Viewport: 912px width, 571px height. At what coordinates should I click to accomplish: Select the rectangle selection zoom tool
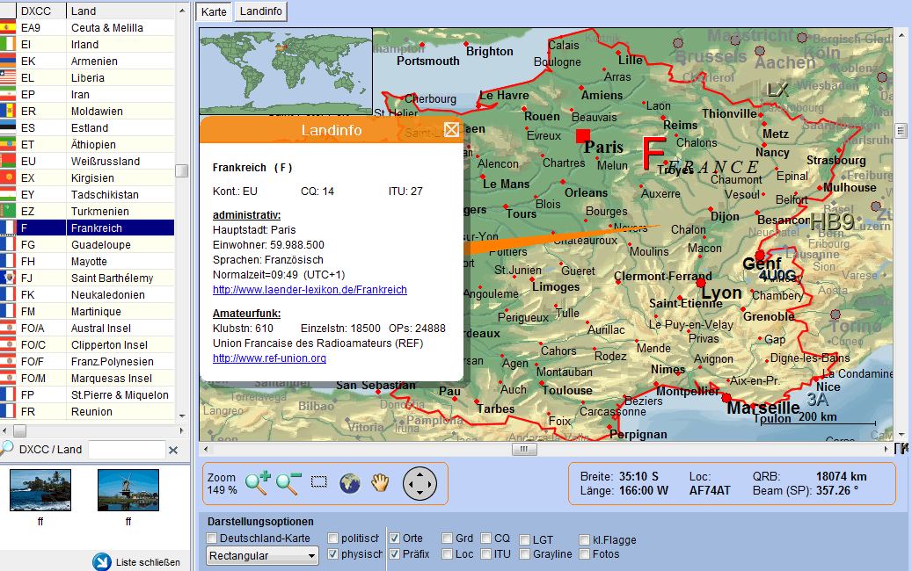point(319,482)
